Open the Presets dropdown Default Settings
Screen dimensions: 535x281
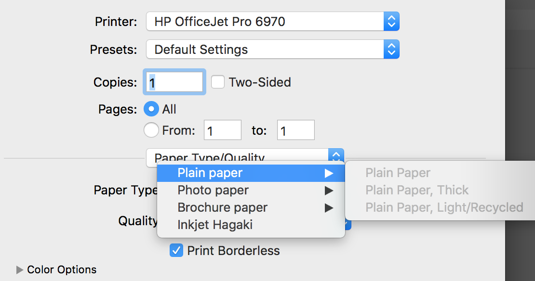pyautogui.click(x=273, y=50)
